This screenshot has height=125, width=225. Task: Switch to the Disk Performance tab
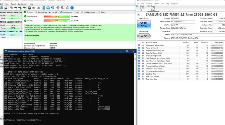pos(89,12)
